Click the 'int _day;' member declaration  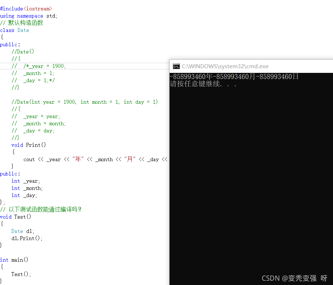point(24,195)
